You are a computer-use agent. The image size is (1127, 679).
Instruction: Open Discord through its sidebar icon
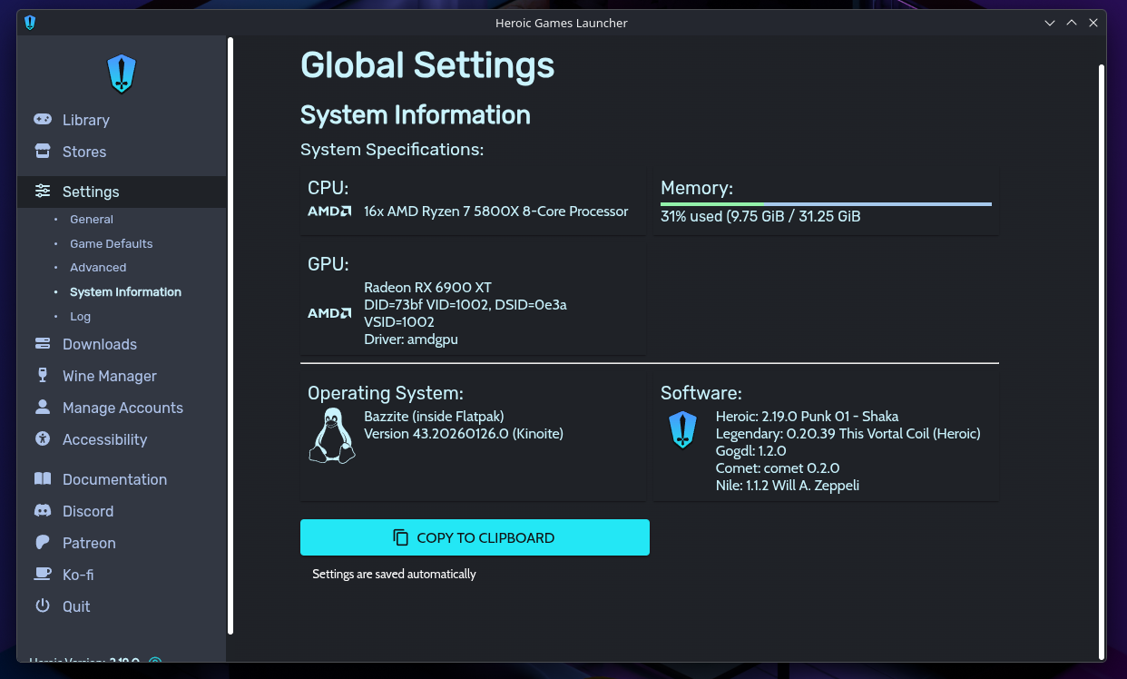coord(42,511)
